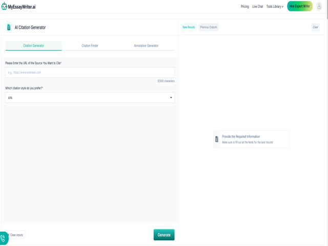Screen dimensions: 328x246
Task: Open the user profile avatar icon
Action: click(x=319, y=6)
